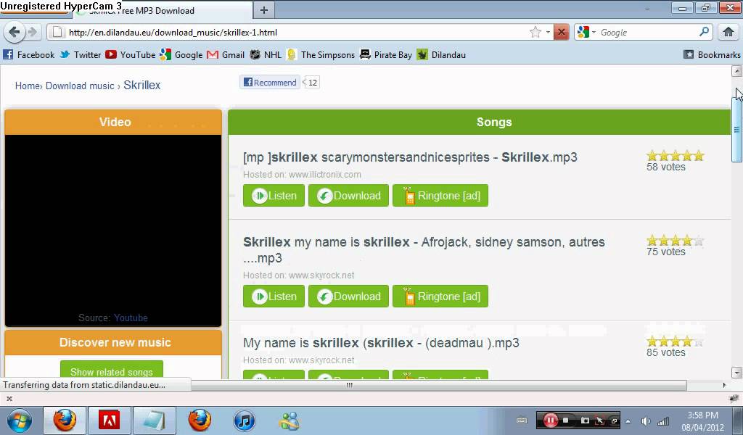The width and height of the screenshot is (743, 435).
Task: Click the taskbar clock 3:58 PM
Action: (x=702, y=415)
